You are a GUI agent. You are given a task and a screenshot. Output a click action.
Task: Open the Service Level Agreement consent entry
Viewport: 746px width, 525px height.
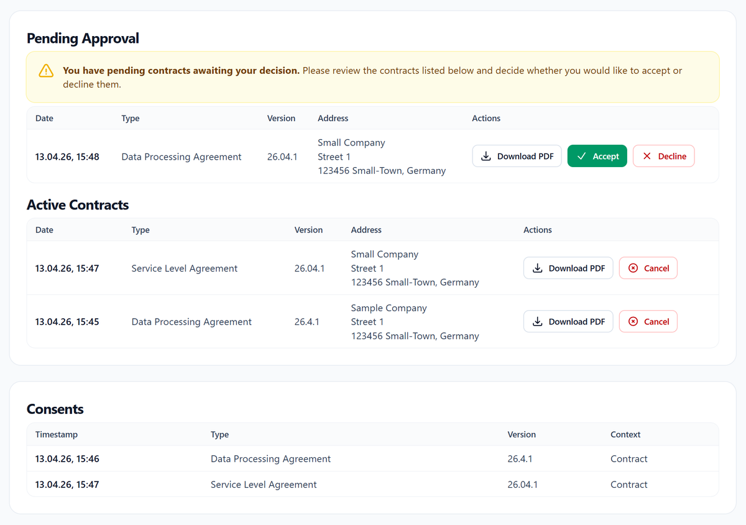click(264, 484)
